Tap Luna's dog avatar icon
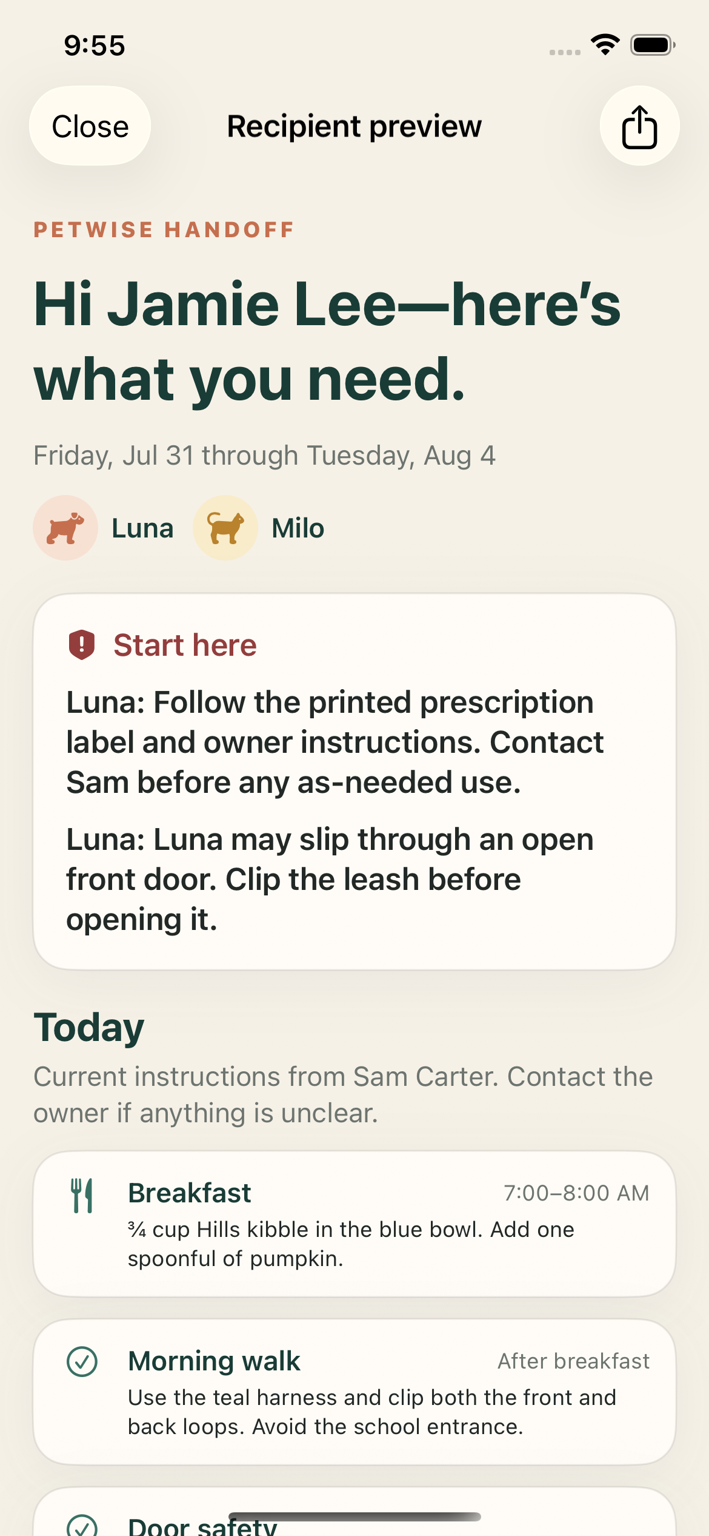This screenshot has width=709, height=1536. pos(65,528)
